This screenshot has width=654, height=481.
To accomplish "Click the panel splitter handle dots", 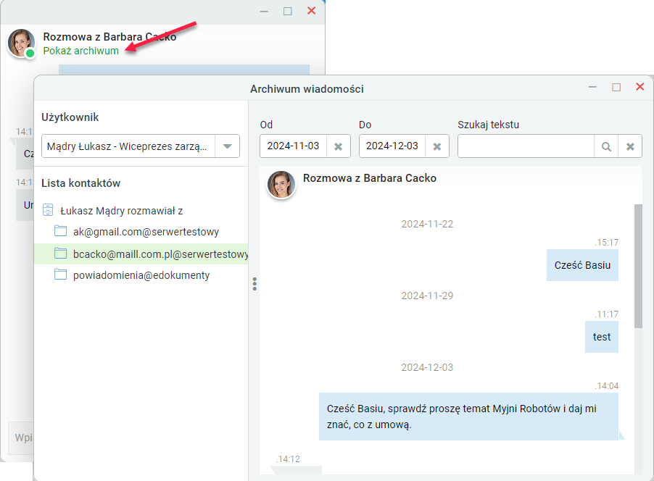I will pos(254,284).
